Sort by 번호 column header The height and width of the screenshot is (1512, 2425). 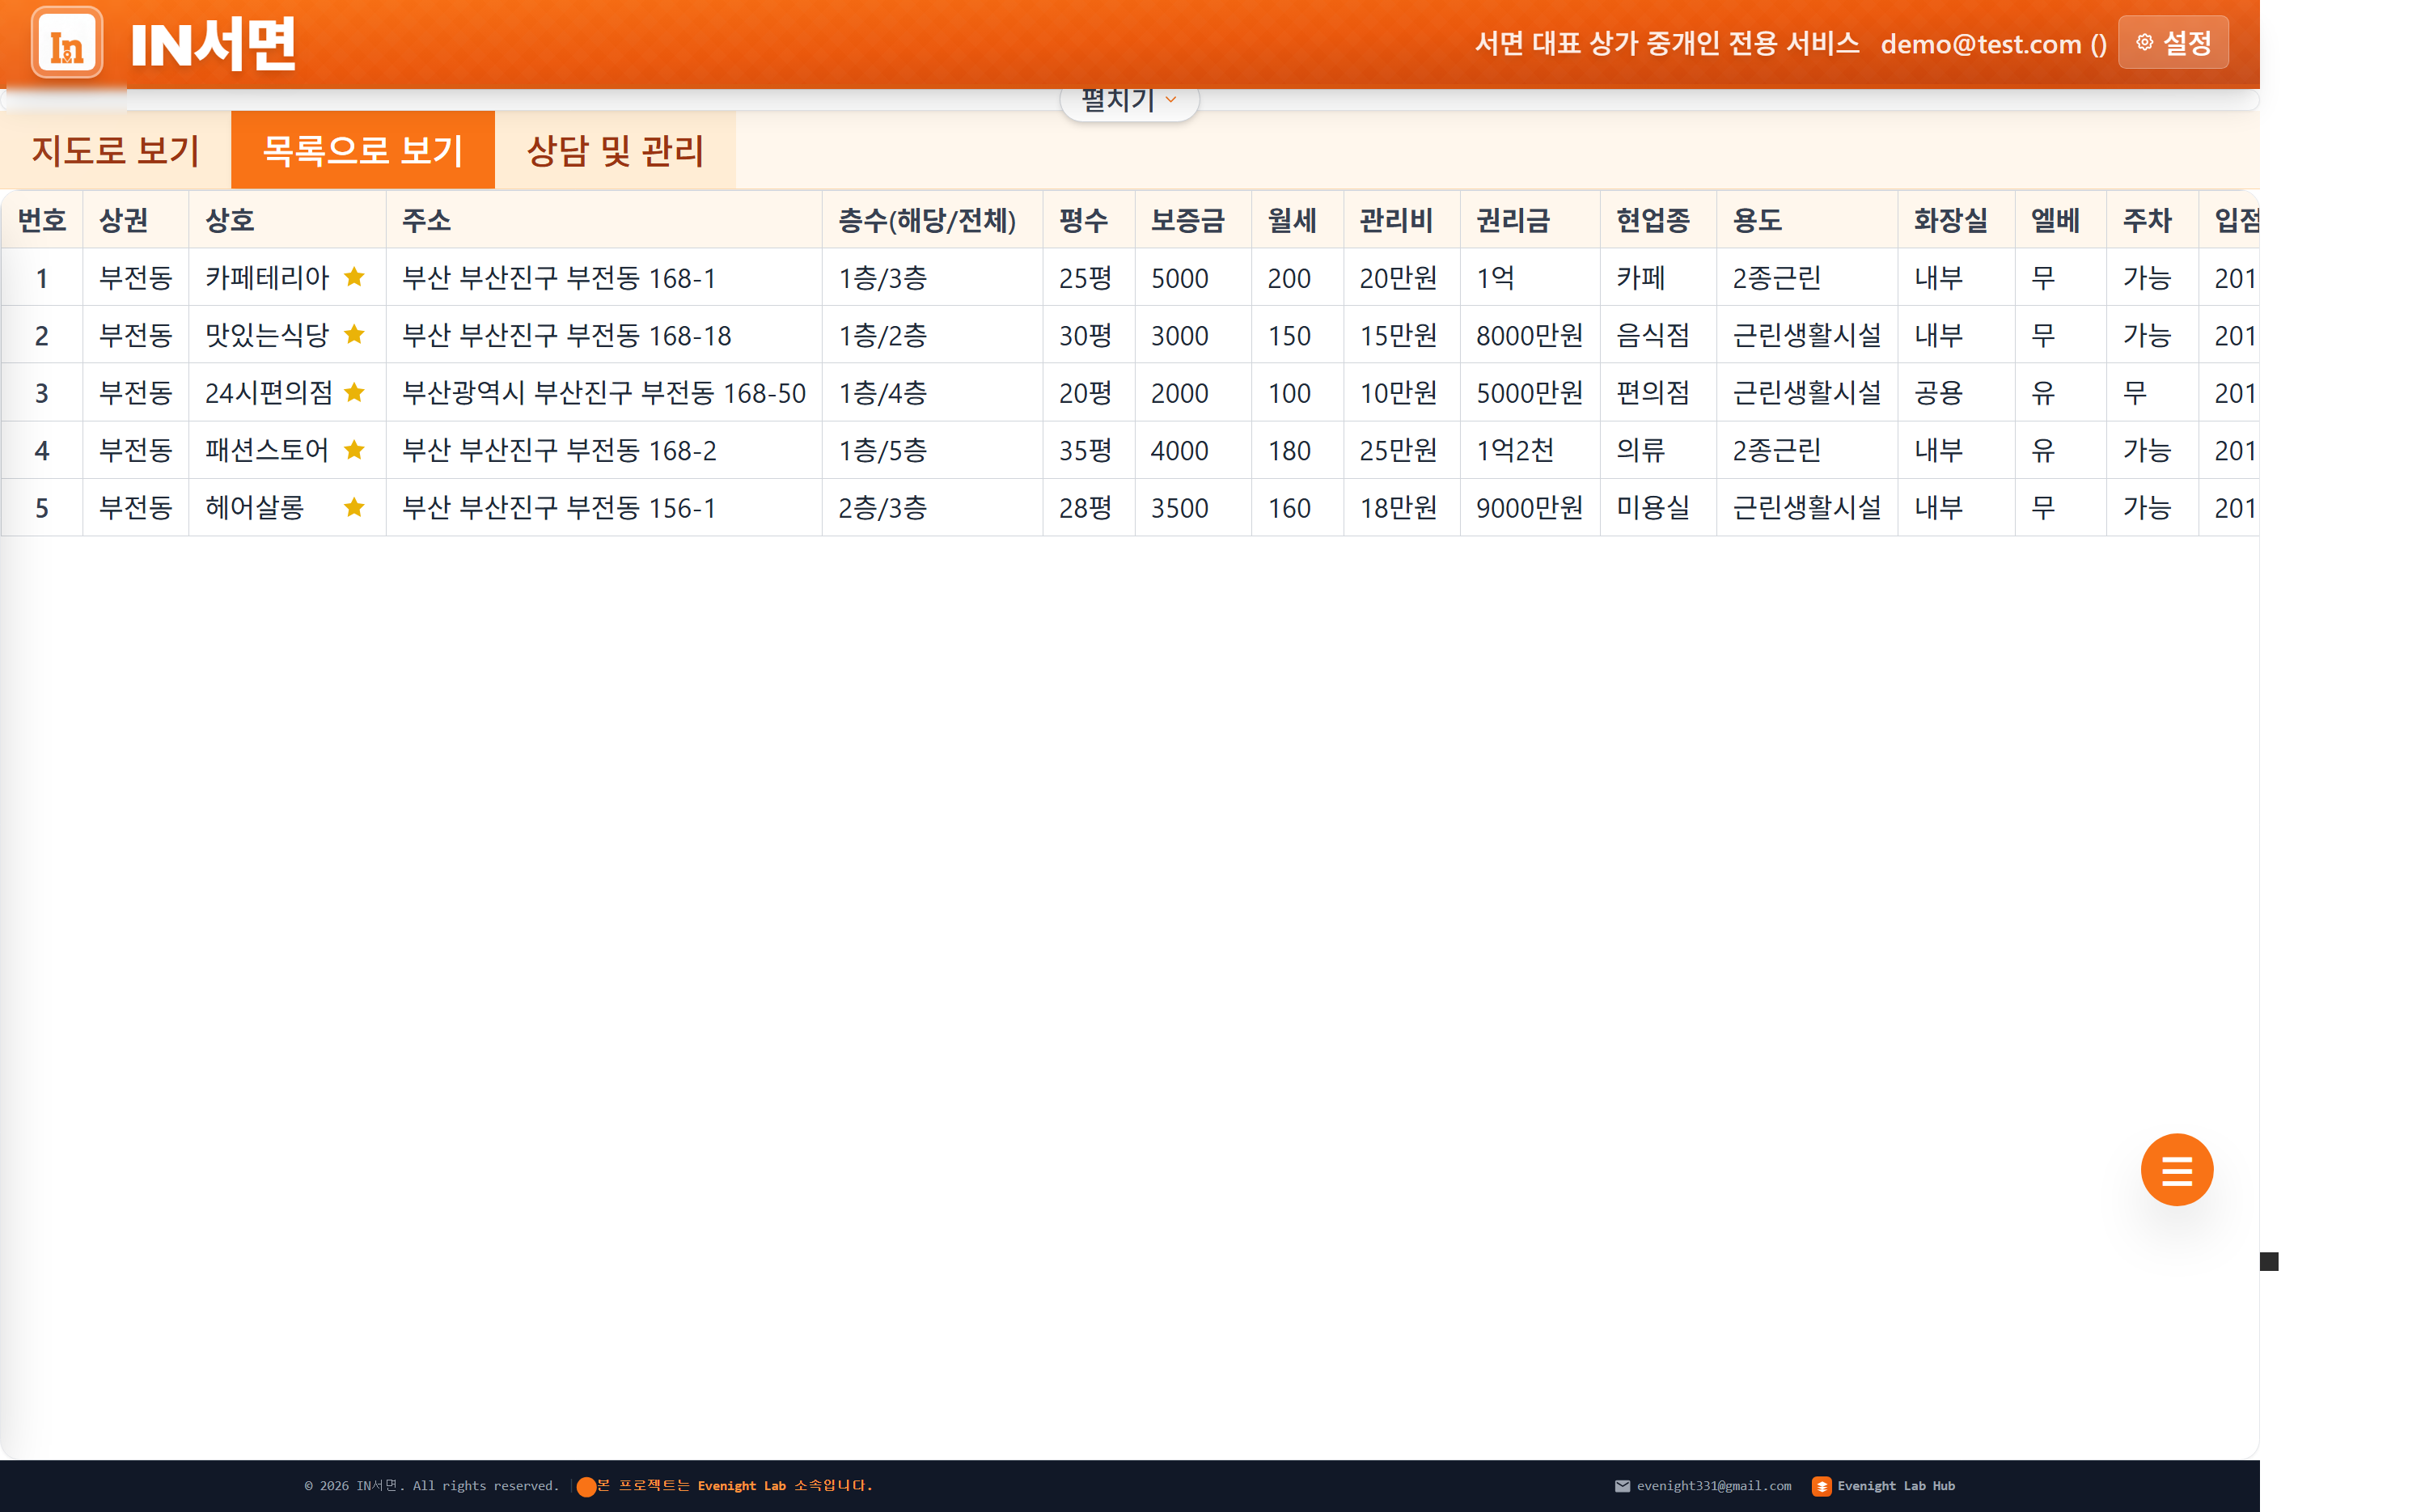tap(42, 220)
